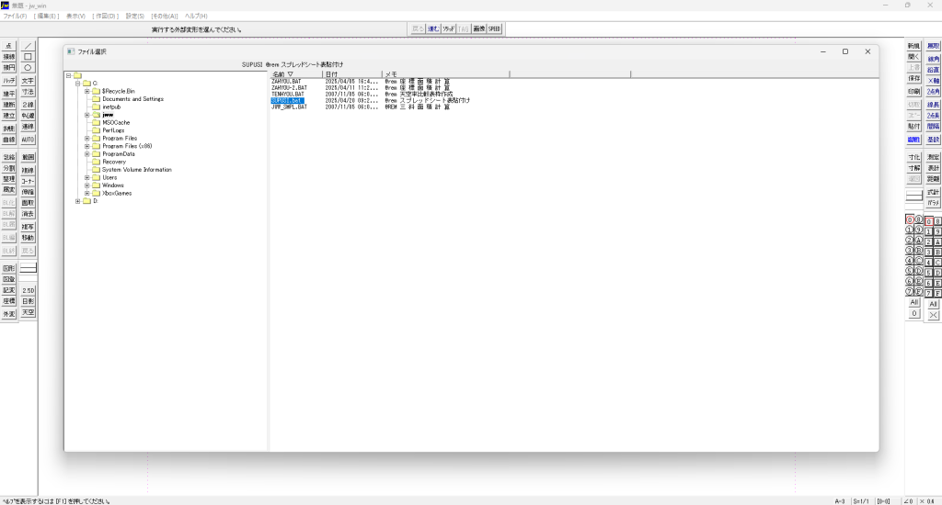Open the ファイル(F) menu
Screen dimensions: 942x505
tap(15, 17)
